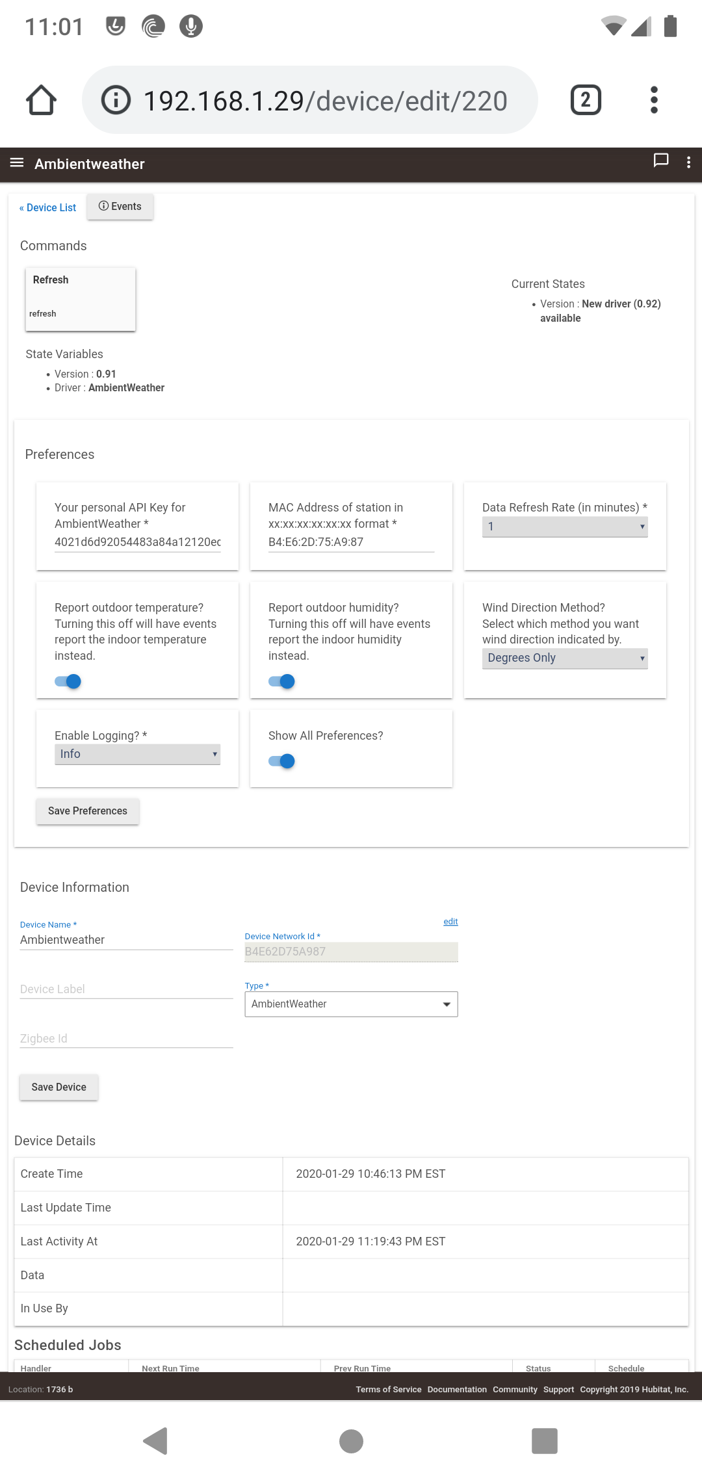Viewport: 702px width, 1482px height.
Task: Click the Driver AmbientWeather state variable
Action: point(109,388)
